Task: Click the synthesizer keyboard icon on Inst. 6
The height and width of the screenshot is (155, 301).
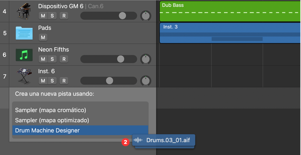Action: pos(24,76)
